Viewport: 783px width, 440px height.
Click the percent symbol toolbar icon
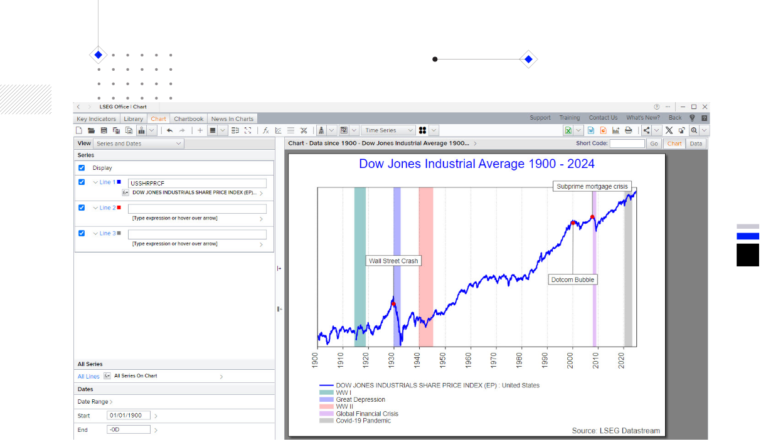tap(304, 130)
